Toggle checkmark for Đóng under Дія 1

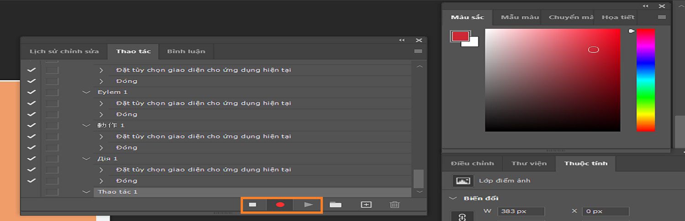click(x=32, y=181)
